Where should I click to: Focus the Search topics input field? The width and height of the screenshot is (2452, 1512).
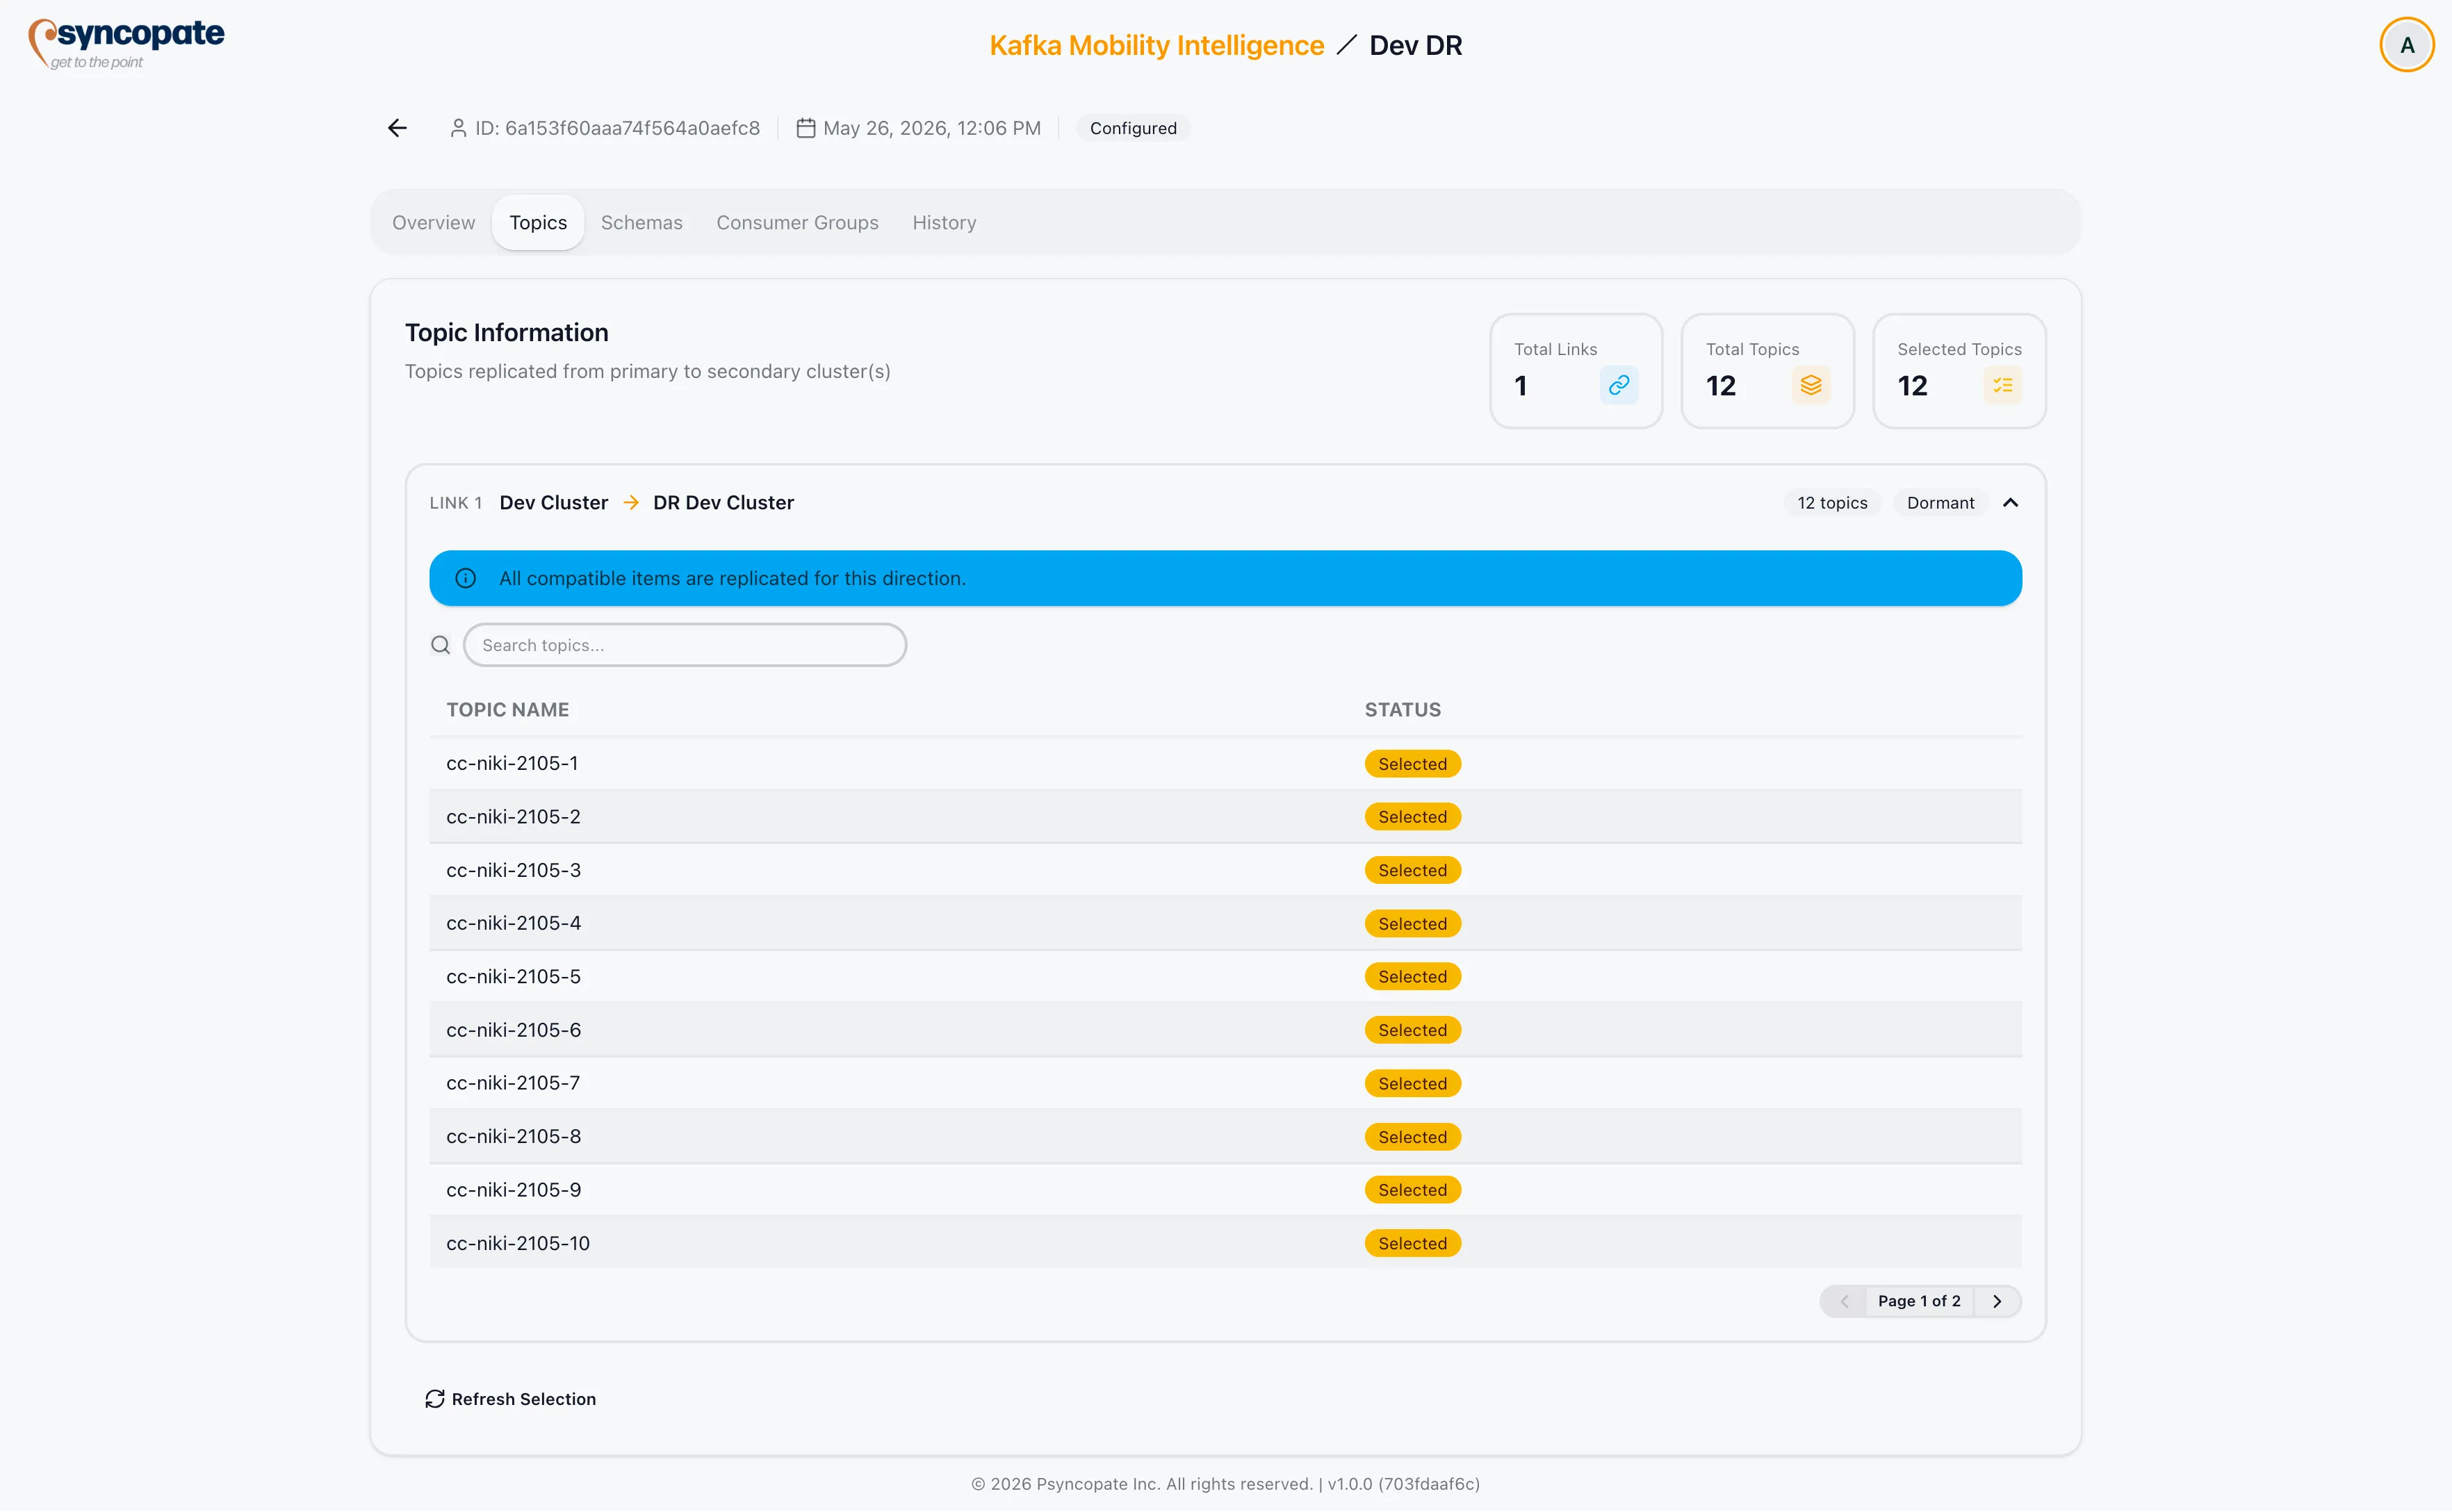685,645
